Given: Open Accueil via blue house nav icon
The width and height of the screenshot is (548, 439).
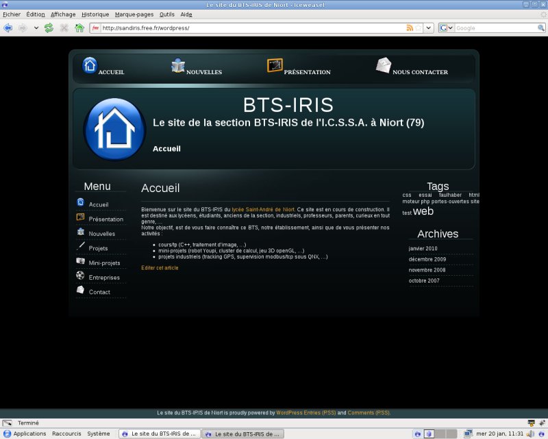Looking at the screenshot, I should pyautogui.click(x=90, y=65).
